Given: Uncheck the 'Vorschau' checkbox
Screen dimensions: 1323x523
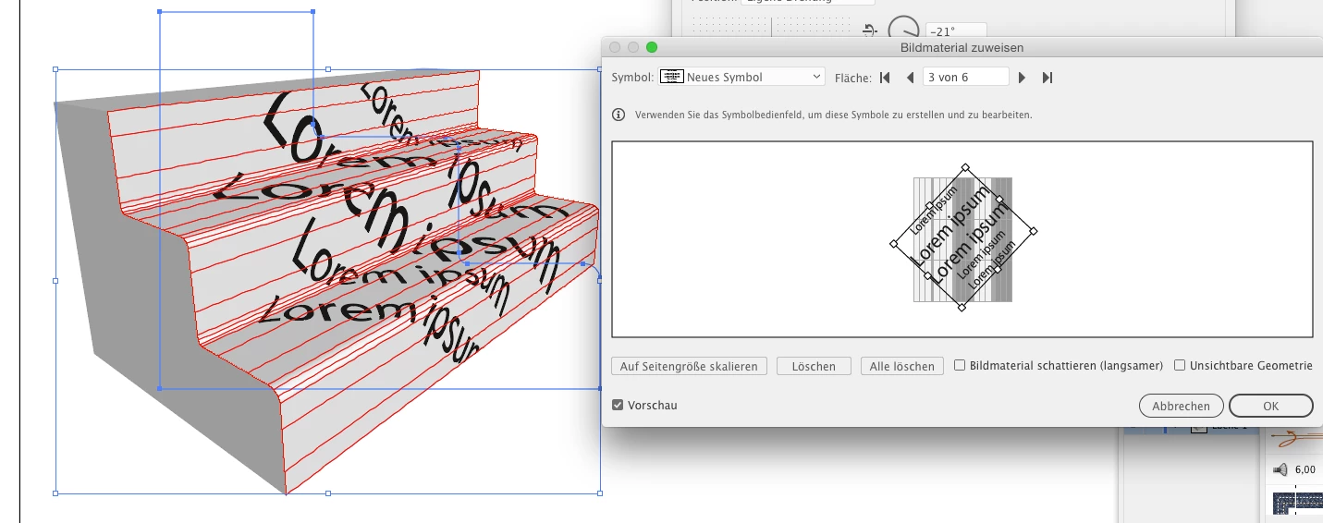Looking at the screenshot, I should [618, 406].
